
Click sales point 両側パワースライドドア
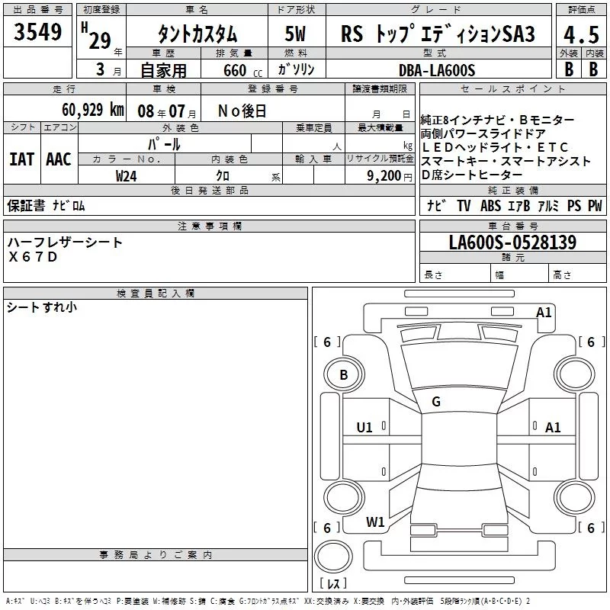(483, 134)
